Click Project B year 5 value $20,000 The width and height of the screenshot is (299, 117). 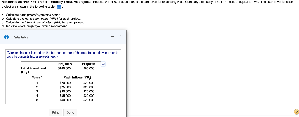(x=89, y=100)
